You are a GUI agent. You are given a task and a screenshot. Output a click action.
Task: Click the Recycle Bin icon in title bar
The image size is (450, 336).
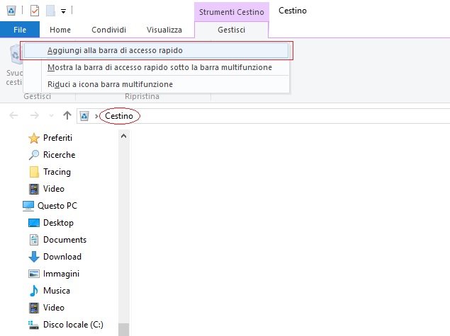click(11, 11)
